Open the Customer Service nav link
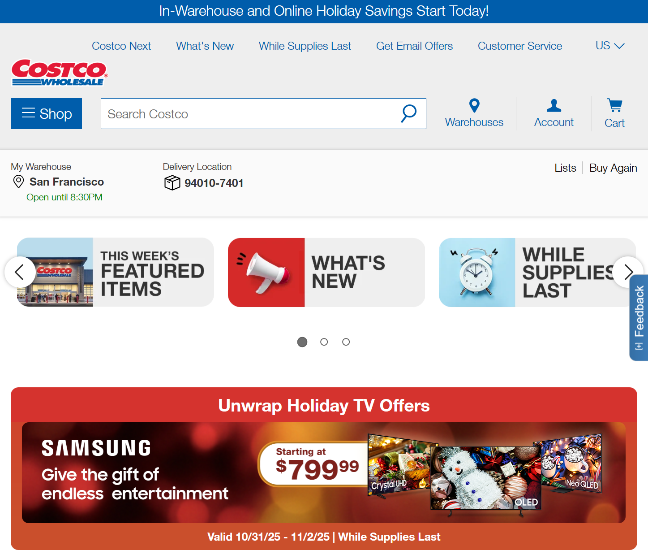The height and width of the screenshot is (559, 648). coord(519,46)
